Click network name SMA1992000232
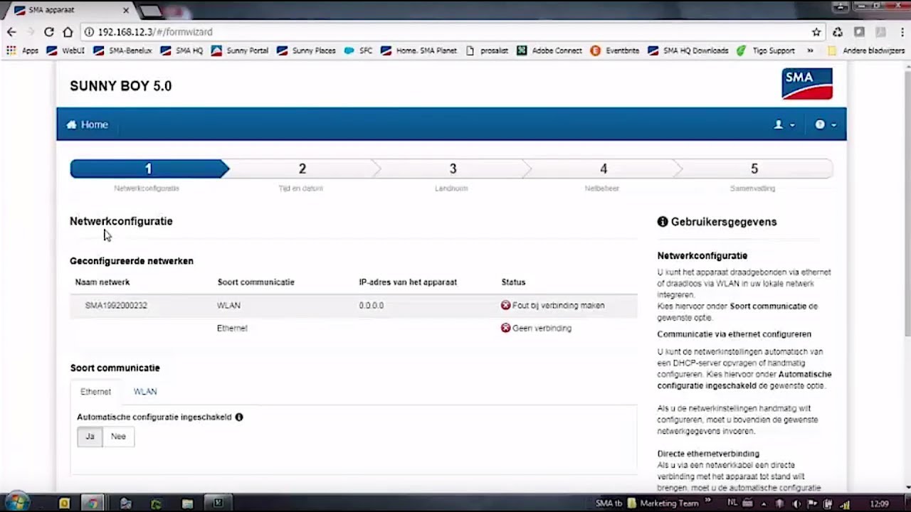This screenshot has width=911, height=512. 116,306
